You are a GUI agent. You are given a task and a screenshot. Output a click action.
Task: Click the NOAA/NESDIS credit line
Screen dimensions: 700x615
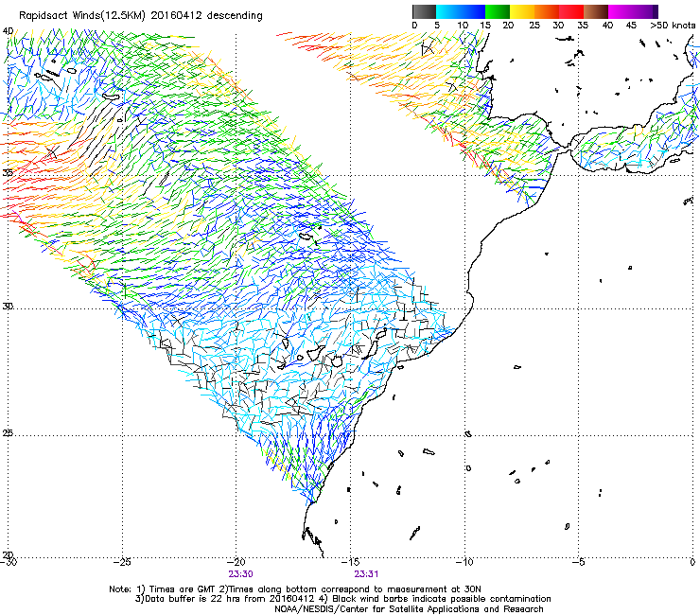pos(409,609)
